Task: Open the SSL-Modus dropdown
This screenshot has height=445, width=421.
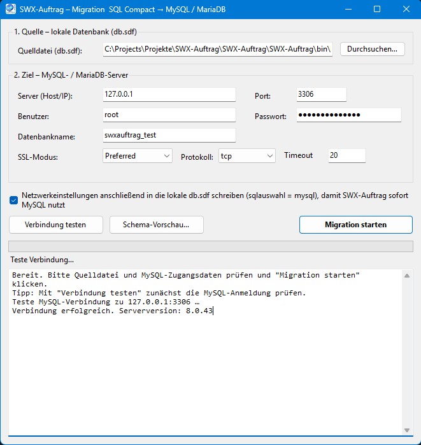Action: tap(138, 156)
